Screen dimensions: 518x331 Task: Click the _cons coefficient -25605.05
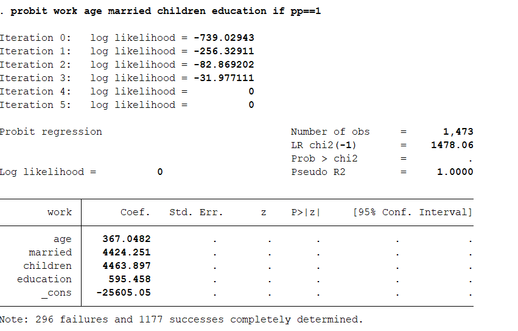click(x=124, y=293)
